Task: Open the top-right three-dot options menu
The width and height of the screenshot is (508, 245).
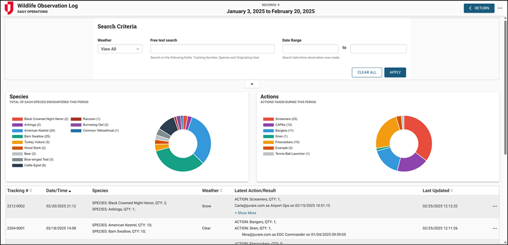Action: (x=500, y=8)
